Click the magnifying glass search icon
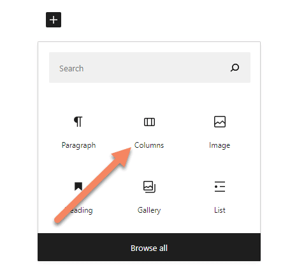The image size is (297, 279). (x=235, y=68)
